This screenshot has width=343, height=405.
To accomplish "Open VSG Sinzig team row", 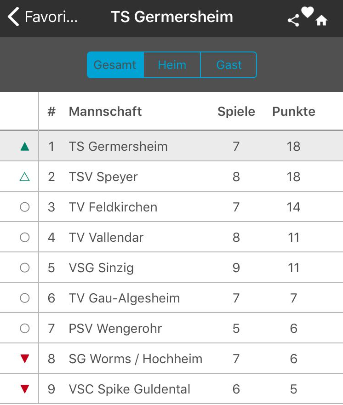I will tap(171, 268).
